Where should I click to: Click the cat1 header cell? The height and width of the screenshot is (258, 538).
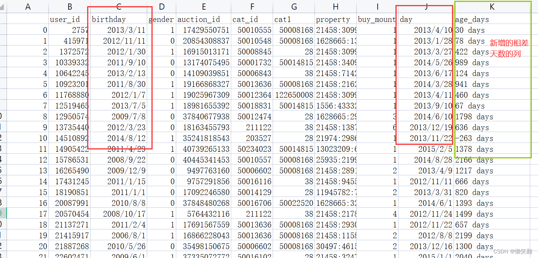294,19
